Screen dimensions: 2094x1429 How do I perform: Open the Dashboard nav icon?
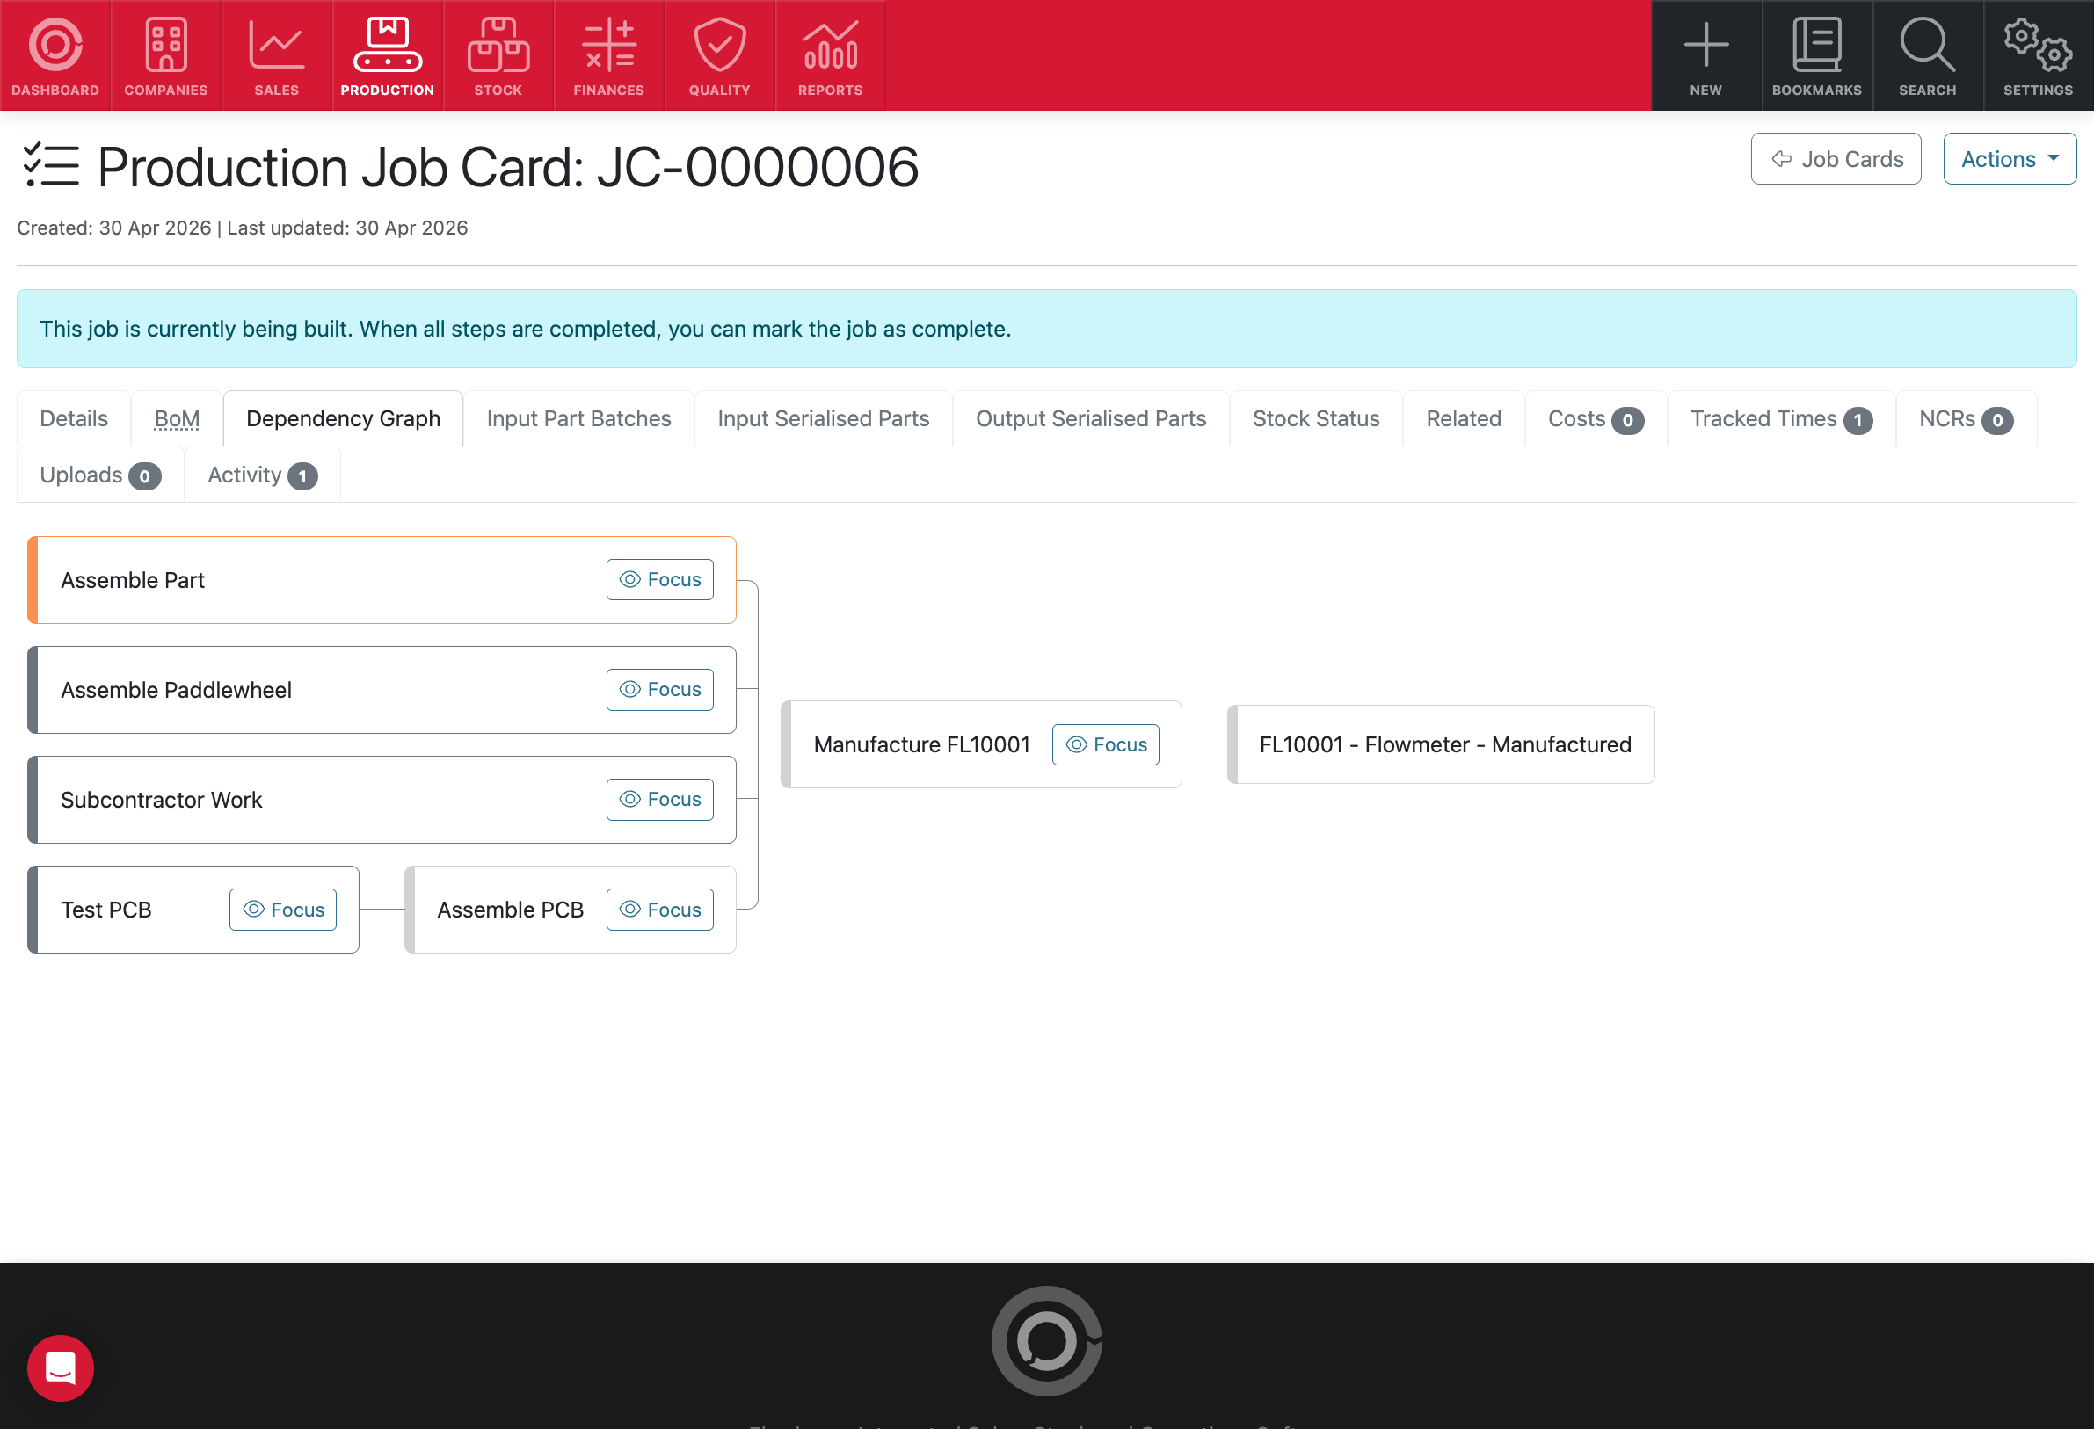tap(55, 56)
